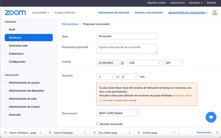Click Programar una reunión link

(x=114, y=13)
